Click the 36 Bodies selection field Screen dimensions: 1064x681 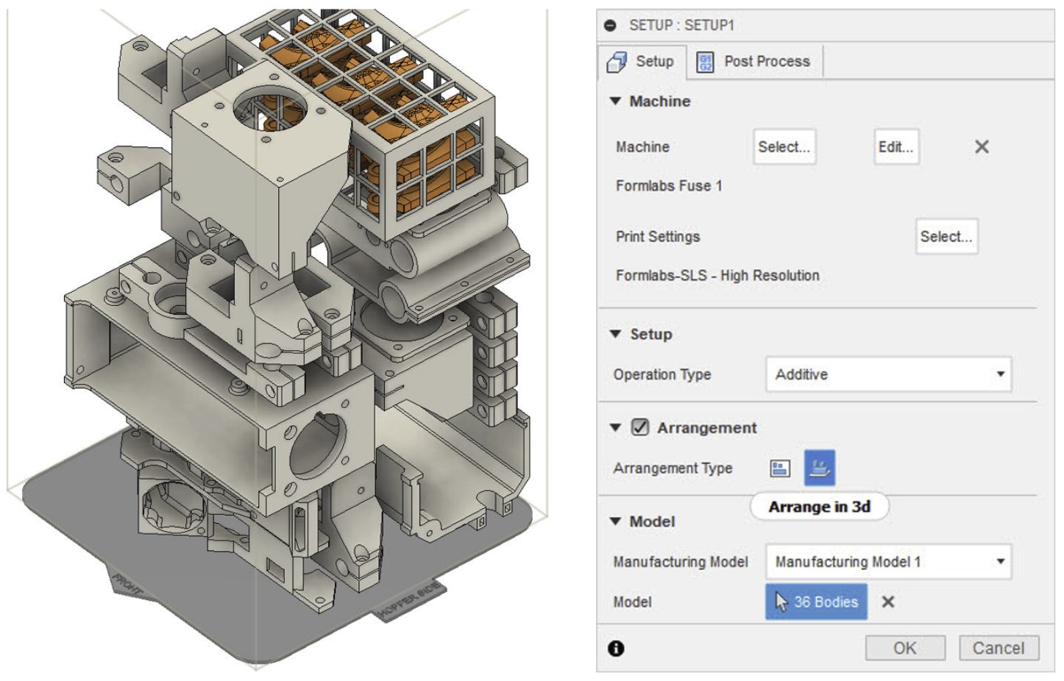coord(816,602)
